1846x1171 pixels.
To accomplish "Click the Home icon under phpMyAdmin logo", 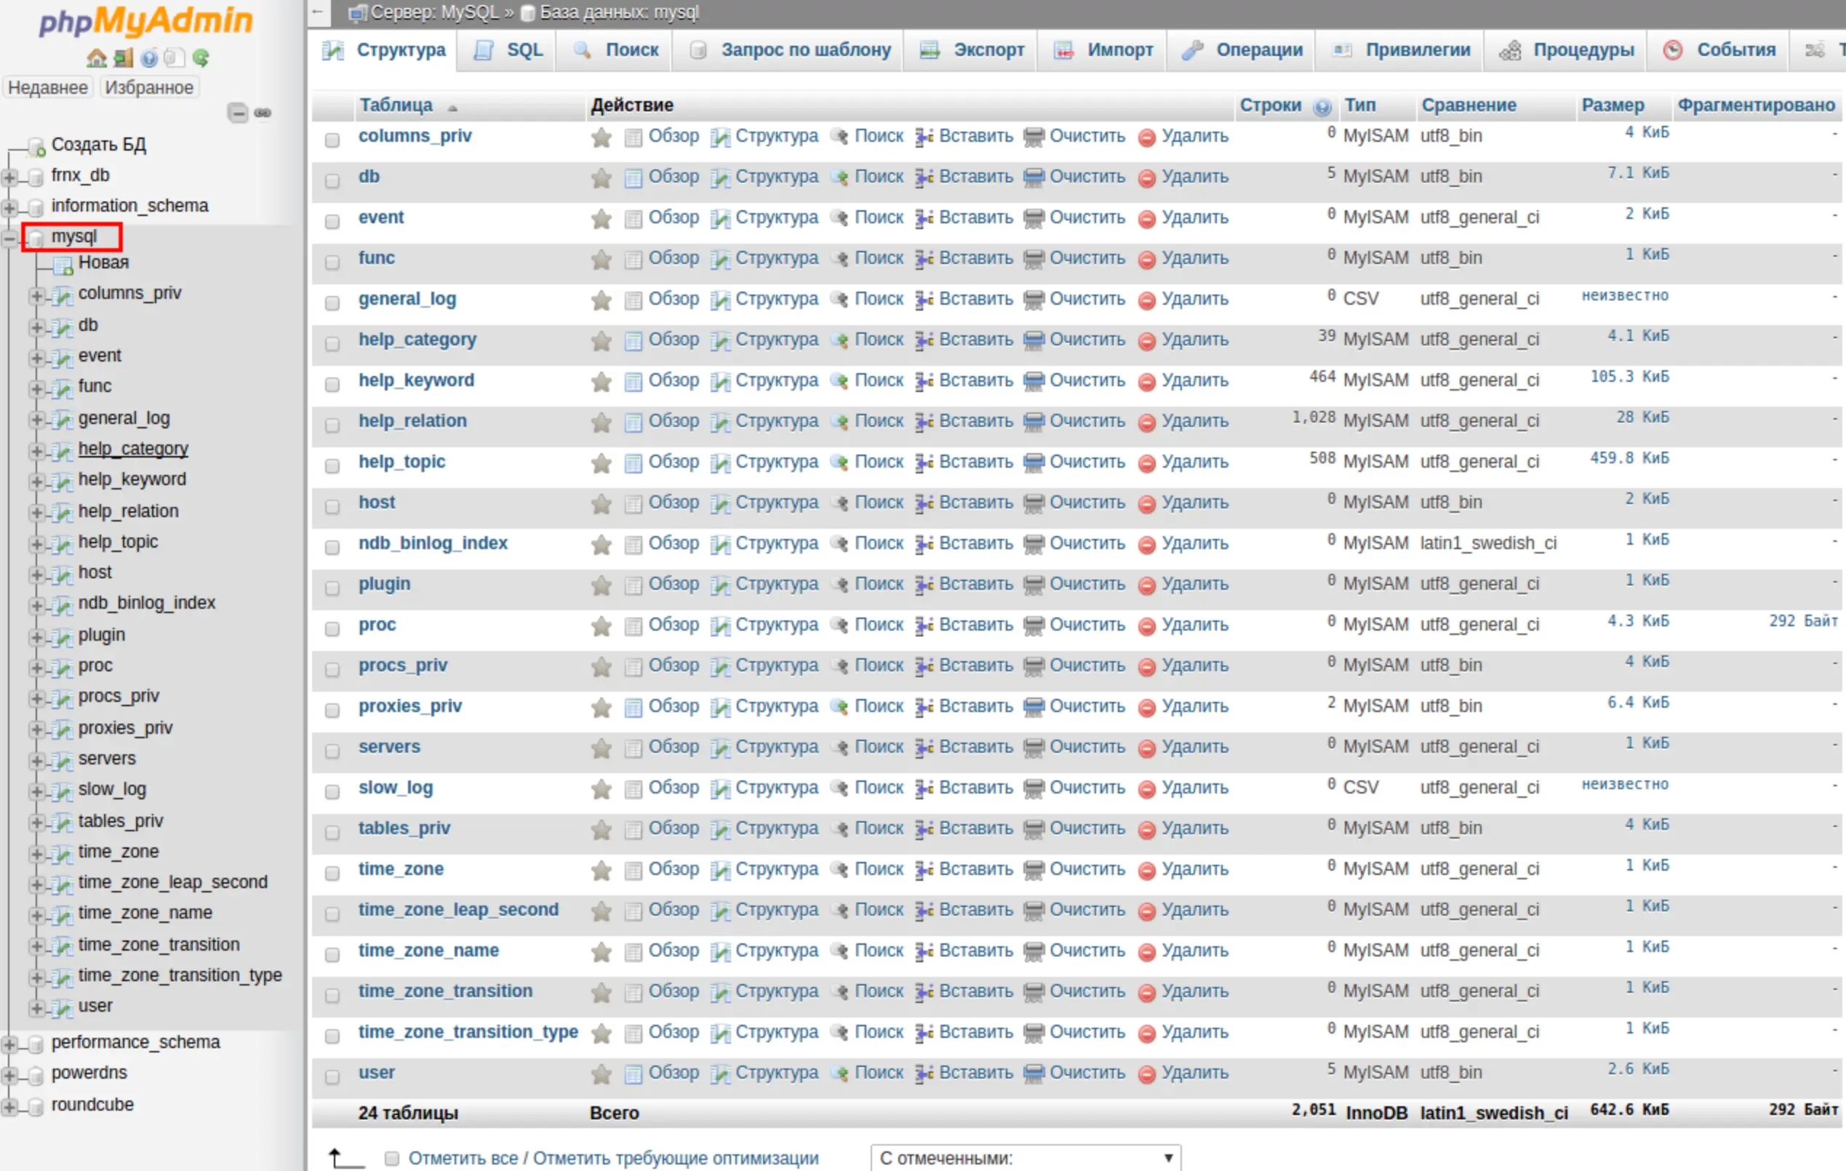I will 97,58.
